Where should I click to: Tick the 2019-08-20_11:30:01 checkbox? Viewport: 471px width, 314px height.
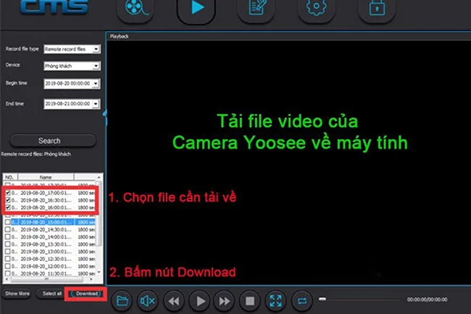(x=8, y=273)
